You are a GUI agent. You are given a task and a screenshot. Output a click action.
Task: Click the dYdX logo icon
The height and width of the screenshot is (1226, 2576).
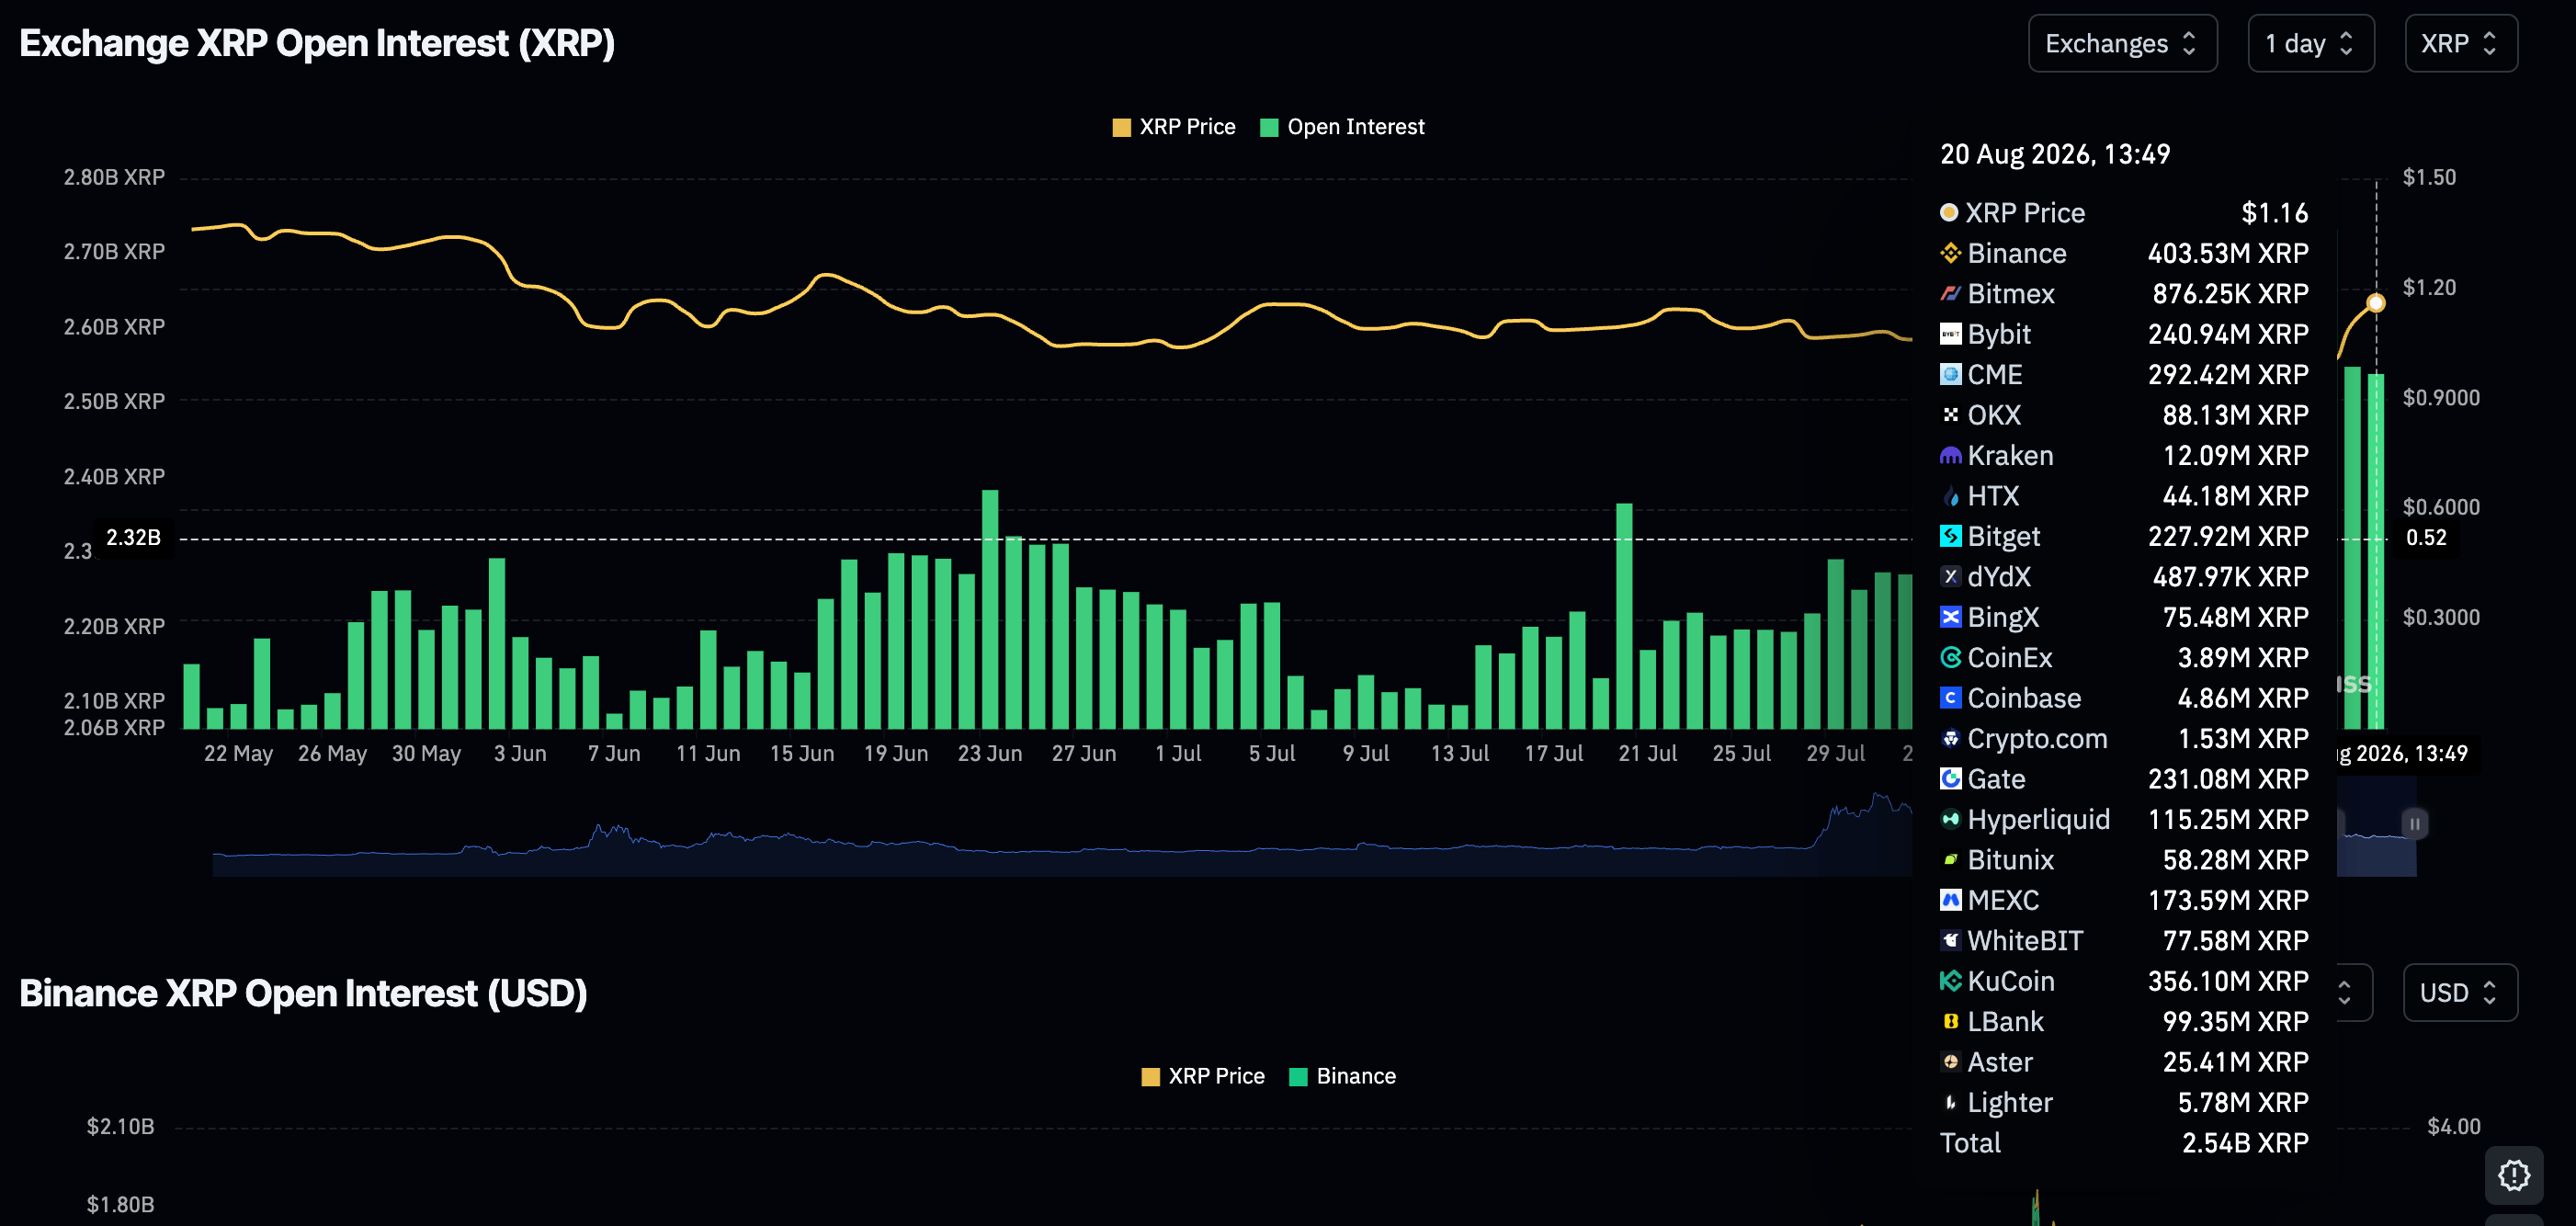click(x=1950, y=577)
